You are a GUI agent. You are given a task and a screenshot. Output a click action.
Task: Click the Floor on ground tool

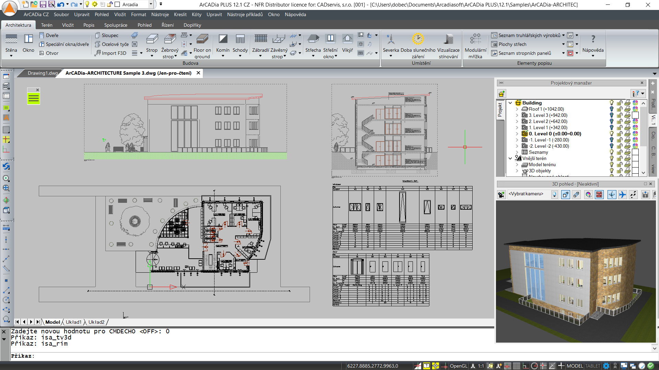tap(202, 46)
